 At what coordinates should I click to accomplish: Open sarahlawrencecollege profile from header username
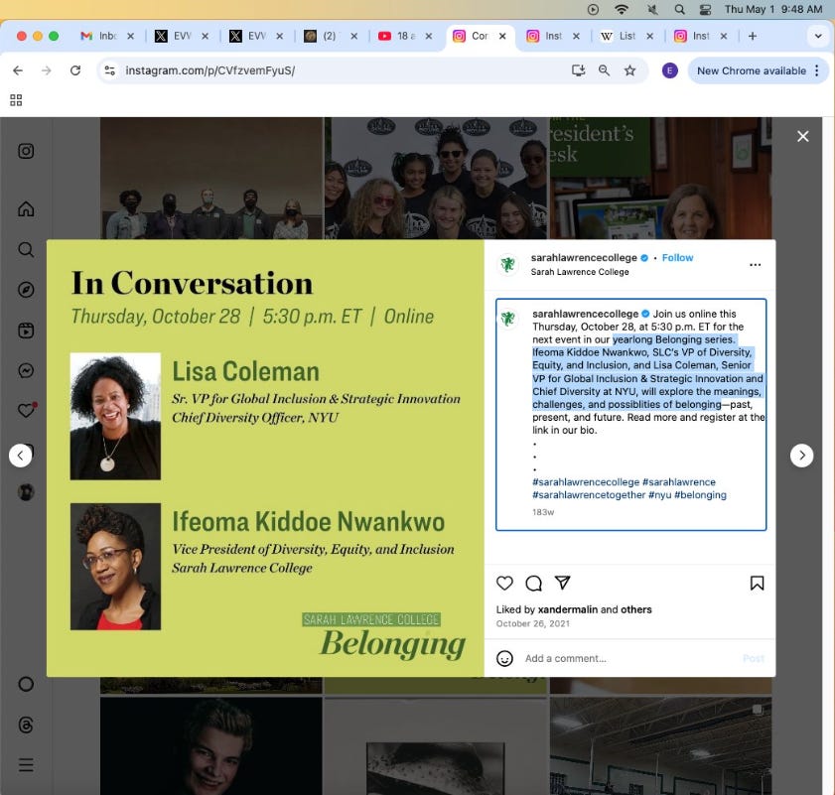(584, 258)
